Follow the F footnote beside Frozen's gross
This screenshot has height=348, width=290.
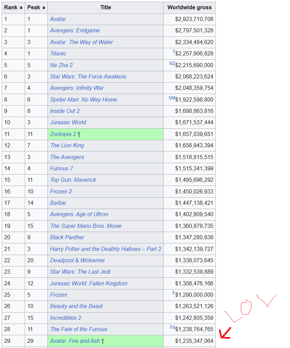(x=174, y=293)
